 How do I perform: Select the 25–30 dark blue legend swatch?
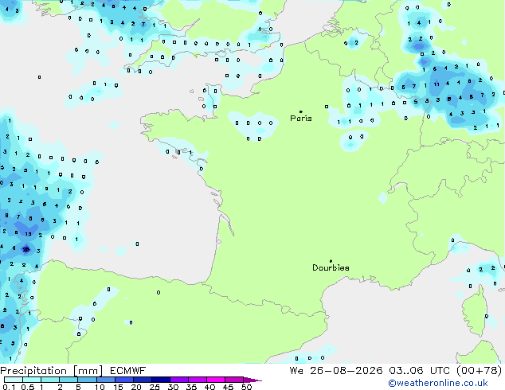tap(160, 380)
